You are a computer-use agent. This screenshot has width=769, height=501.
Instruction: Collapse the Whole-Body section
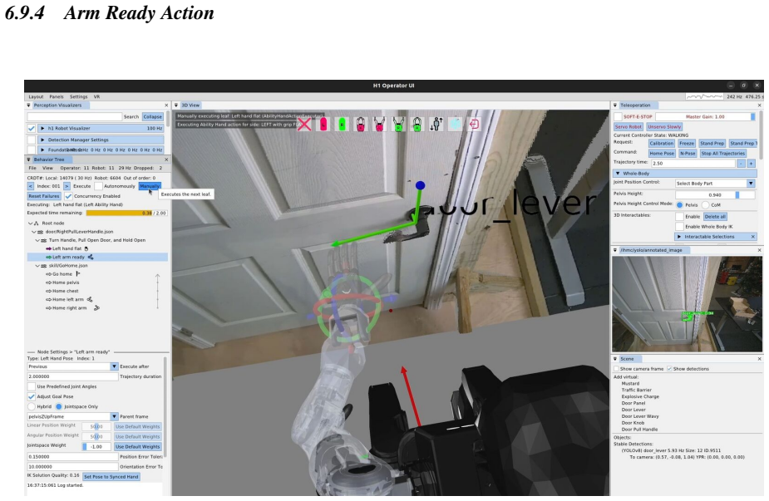[x=618, y=174]
